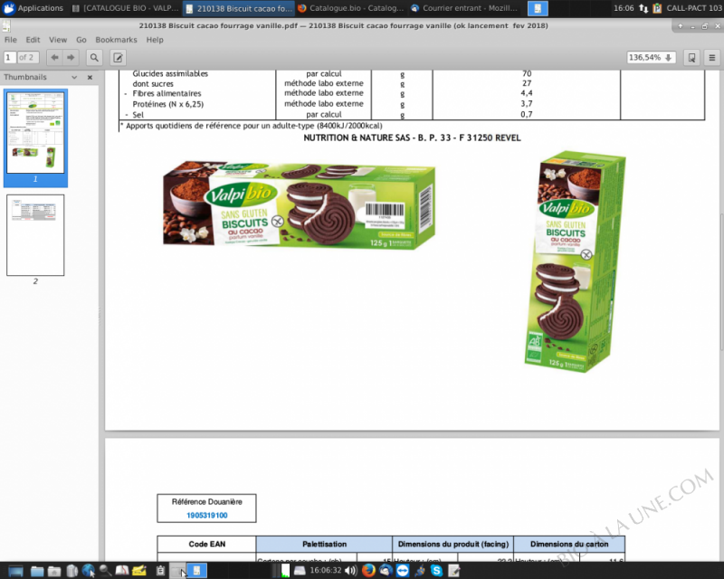Image resolution: width=724 pixels, height=579 pixels.
Task: Click the Palettisation table header
Action: [x=324, y=544]
